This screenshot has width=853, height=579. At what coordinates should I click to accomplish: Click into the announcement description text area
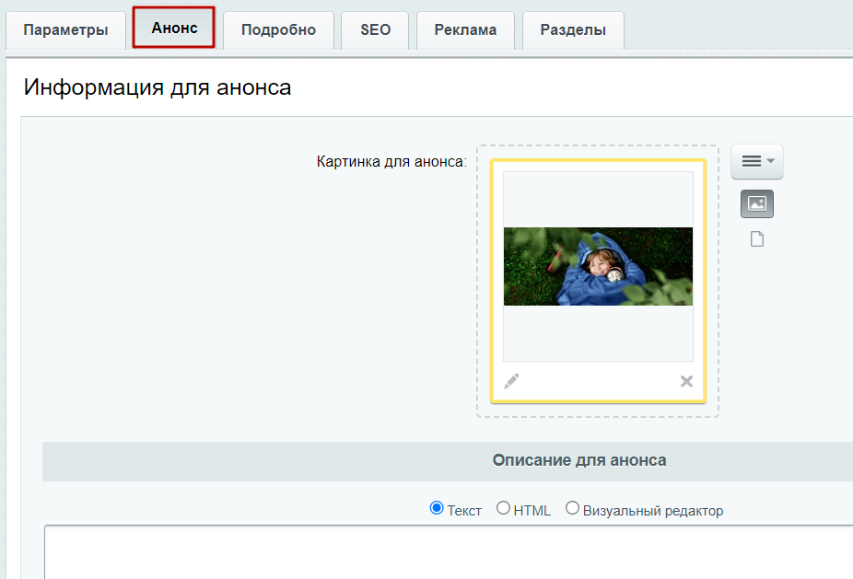click(x=449, y=551)
